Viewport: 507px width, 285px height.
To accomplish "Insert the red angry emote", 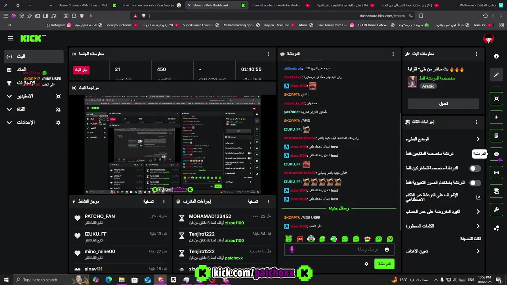I will (300, 239).
